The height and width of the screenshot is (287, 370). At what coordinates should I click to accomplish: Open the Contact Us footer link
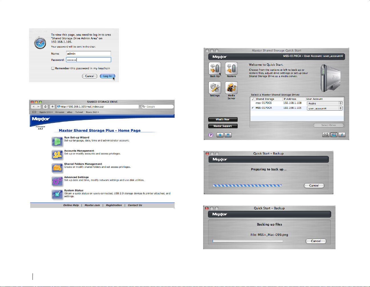click(135, 205)
